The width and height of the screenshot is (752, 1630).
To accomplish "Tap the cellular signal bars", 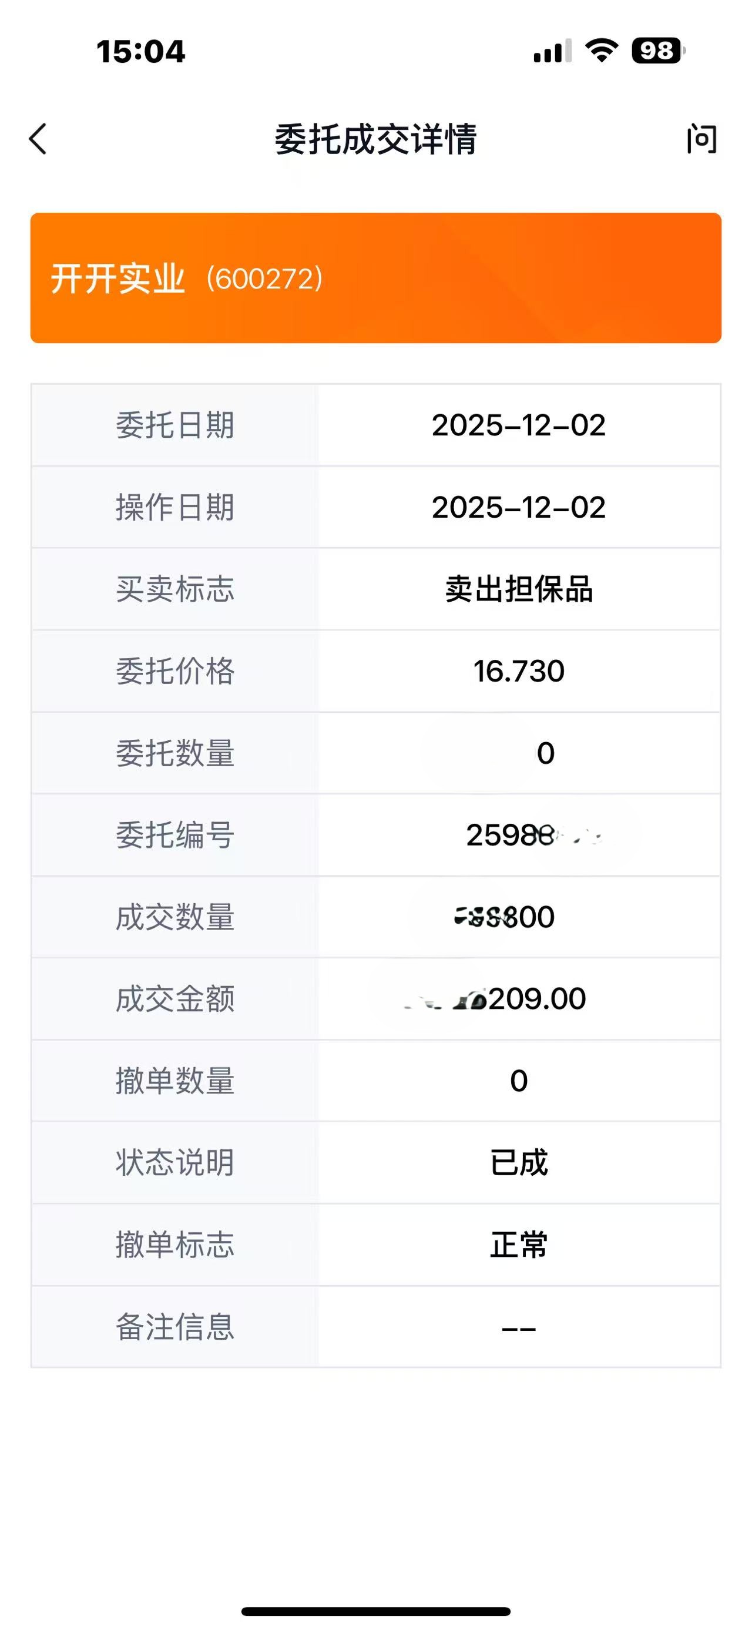I will pyautogui.click(x=552, y=51).
